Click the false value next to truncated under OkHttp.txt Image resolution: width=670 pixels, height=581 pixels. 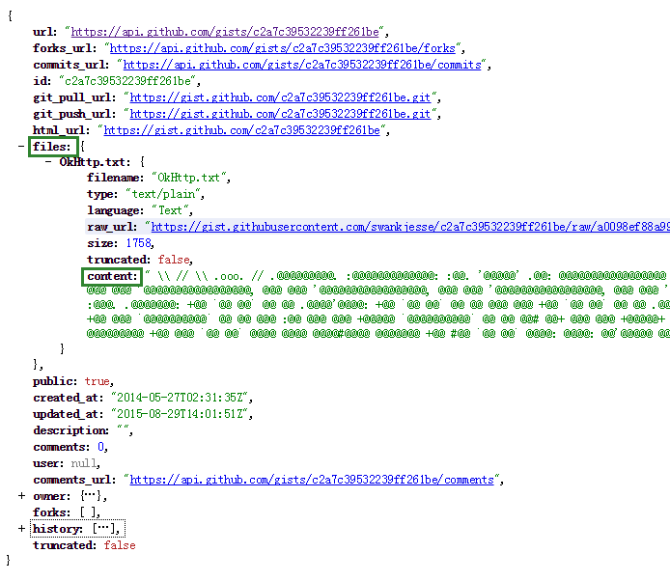click(x=174, y=260)
